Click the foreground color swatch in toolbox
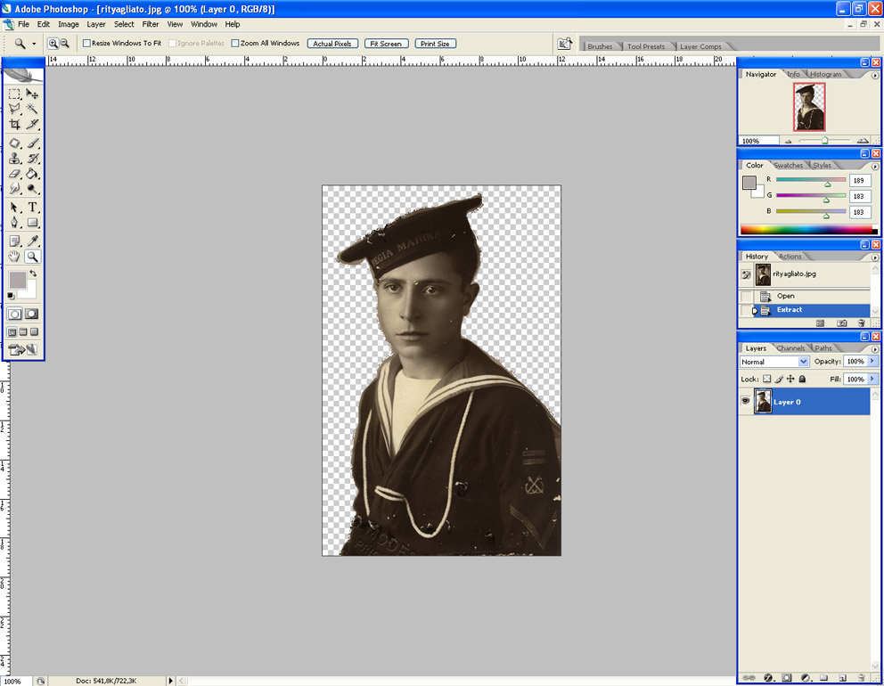 (x=17, y=281)
